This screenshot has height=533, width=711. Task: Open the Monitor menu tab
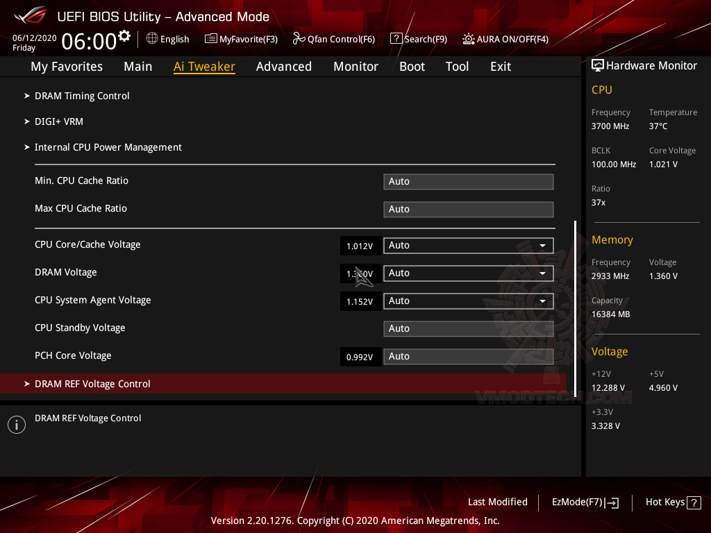[355, 66]
